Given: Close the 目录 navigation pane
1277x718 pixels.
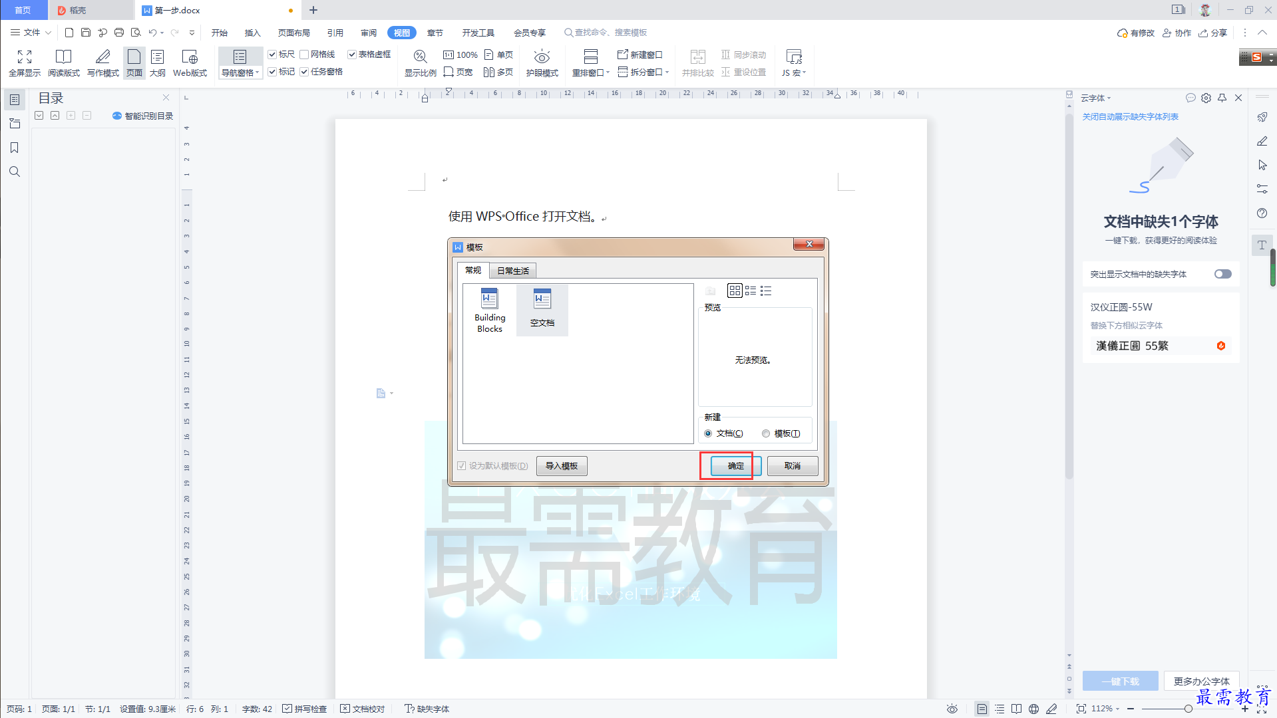Looking at the screenshot, I should point(166,98).
